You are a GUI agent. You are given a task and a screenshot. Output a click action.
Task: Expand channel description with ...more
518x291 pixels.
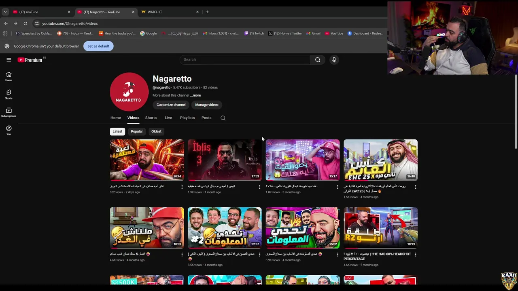195,95
